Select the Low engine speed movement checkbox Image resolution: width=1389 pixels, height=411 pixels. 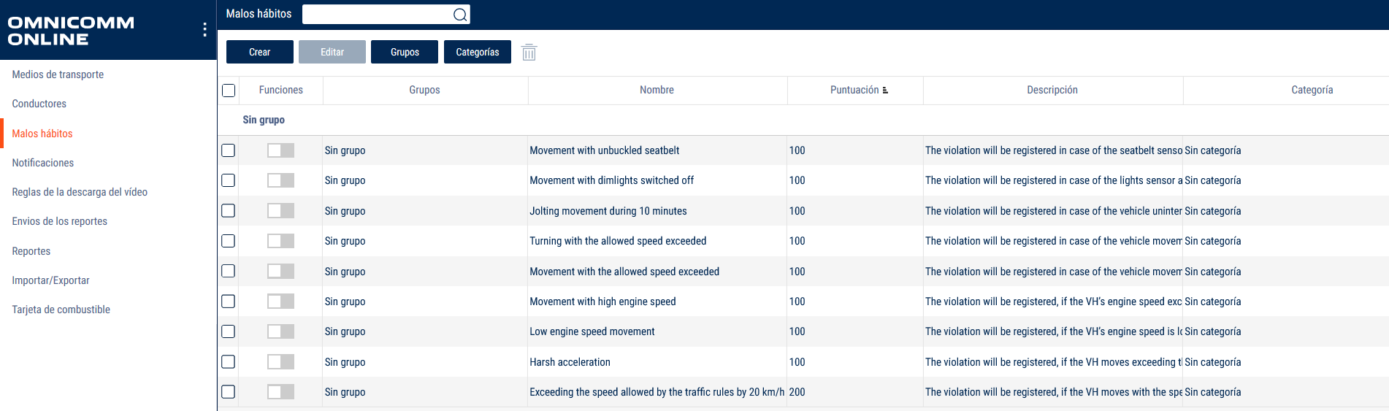click(229, 331)
